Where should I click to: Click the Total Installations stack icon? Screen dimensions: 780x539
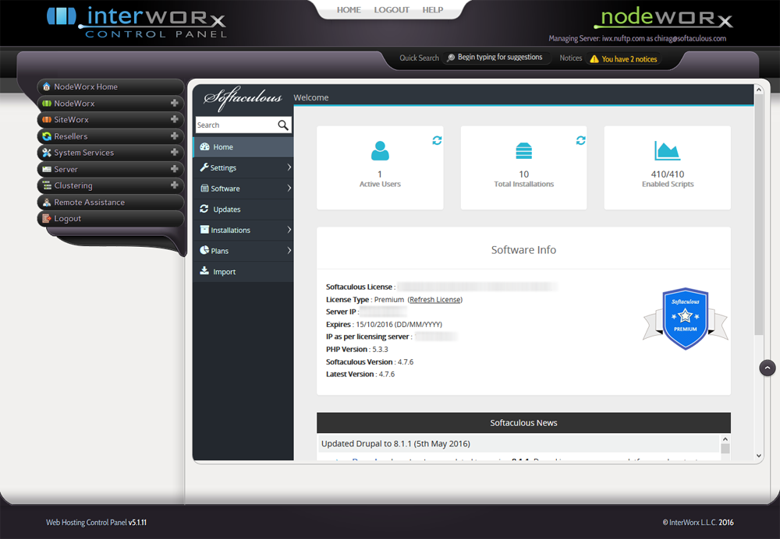click(x=524, y=150)
